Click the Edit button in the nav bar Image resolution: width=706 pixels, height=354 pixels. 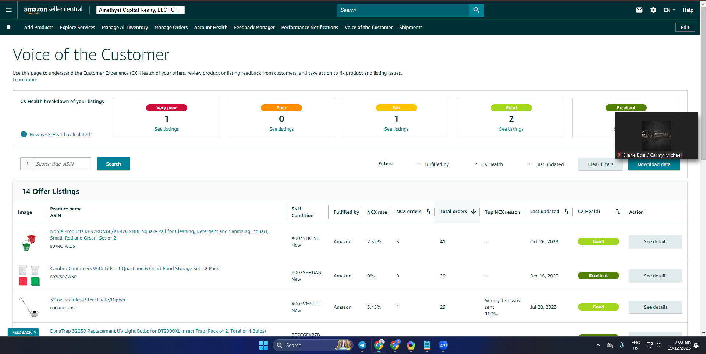coord(685,27)
